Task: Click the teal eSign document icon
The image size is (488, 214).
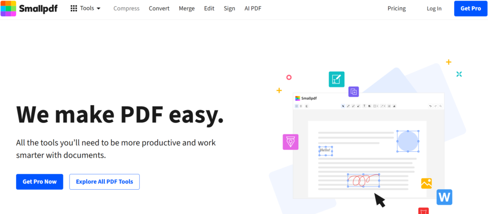Action: pyautogui.click(x=336, y=79)
